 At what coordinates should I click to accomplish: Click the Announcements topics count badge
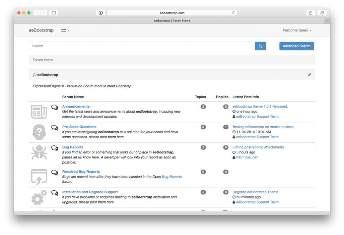tap(203, 107)
